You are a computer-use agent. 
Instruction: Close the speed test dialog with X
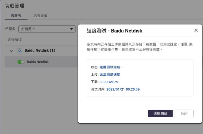tap(196, 30)
